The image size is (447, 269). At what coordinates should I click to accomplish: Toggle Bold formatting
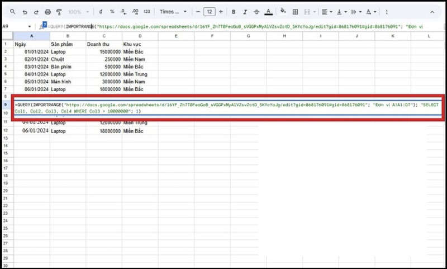tap(234, 12)
